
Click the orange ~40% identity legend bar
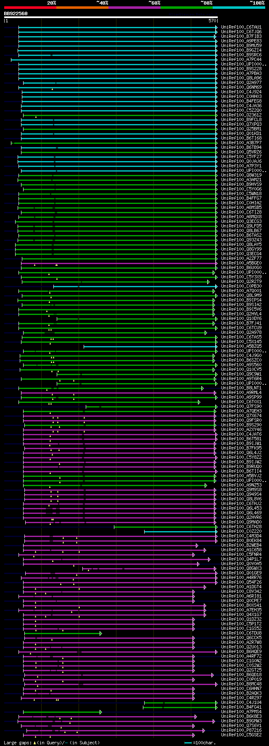tap(82, 8)
